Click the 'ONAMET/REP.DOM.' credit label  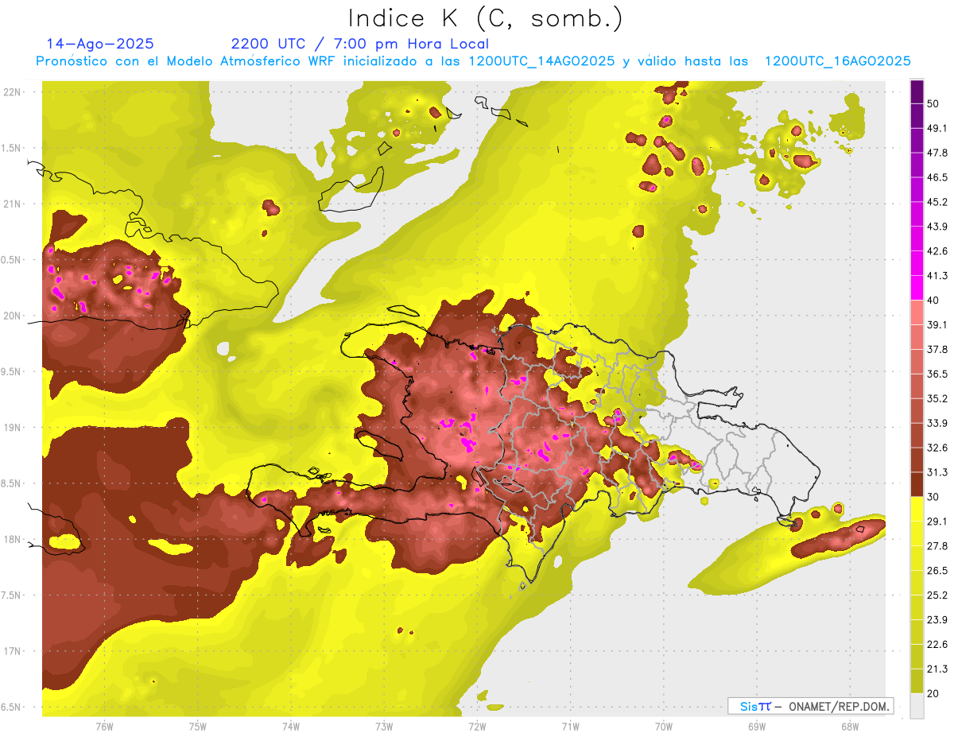coord(840,706)
